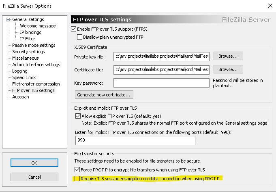This screenshot has height=192, width=276.
Task: Go to Passive mode settings
Action: tap(34, 45)
